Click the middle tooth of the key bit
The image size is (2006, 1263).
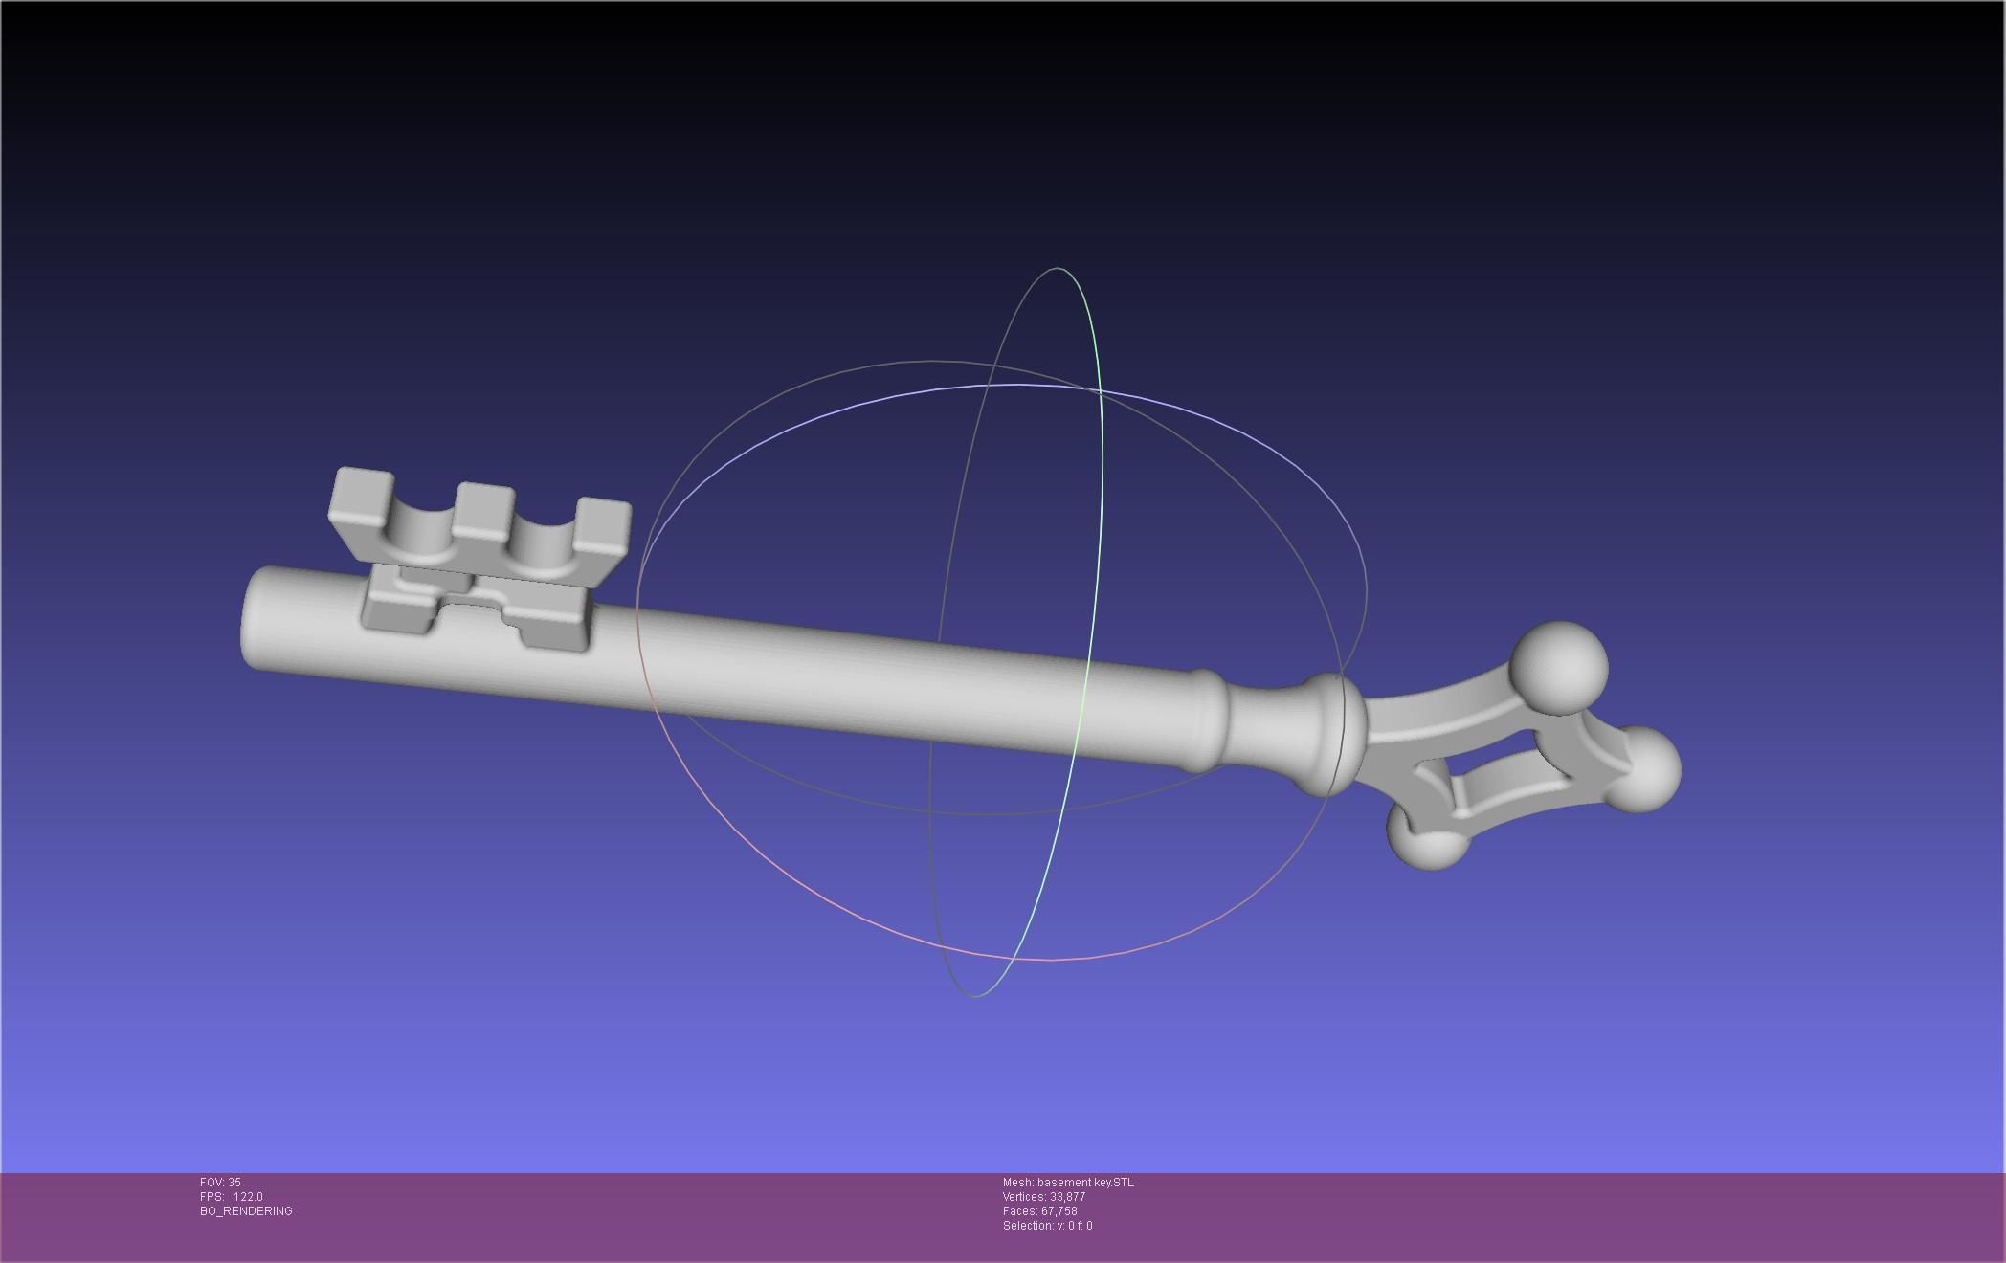coord(483,510)
